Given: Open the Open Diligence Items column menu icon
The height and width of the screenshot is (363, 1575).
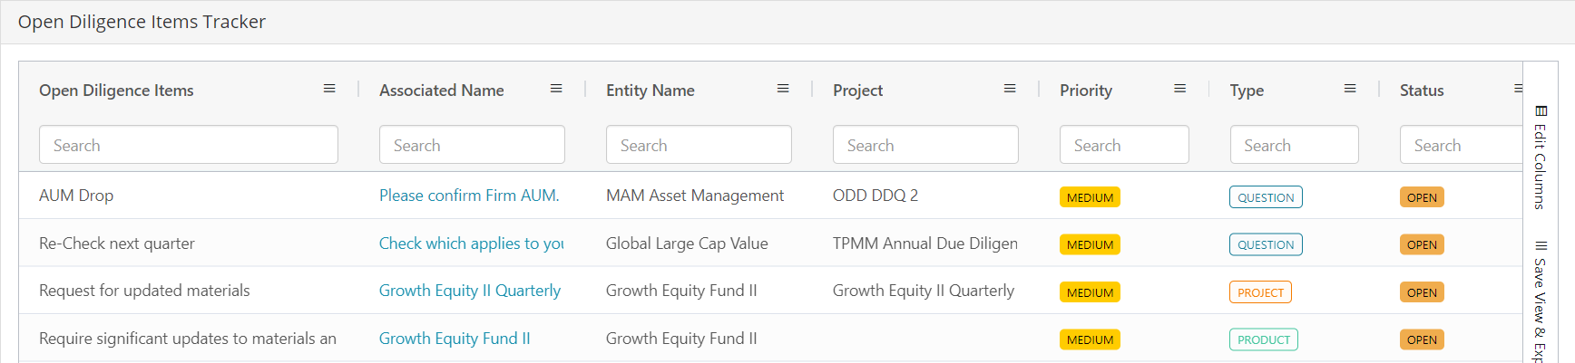Looking at the screenshot, I should (329, 89).
